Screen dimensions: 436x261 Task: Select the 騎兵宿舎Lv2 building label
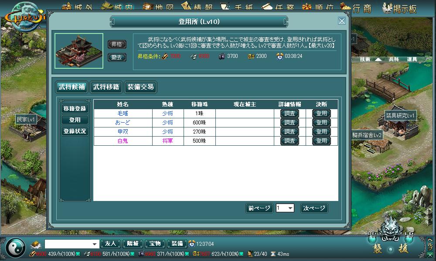367,135
